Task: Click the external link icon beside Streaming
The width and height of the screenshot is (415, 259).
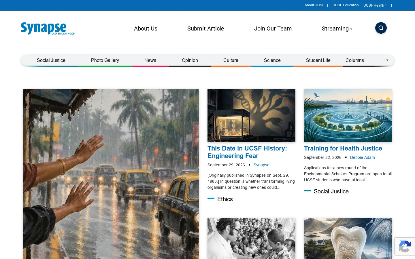Action: pos(351,29)
